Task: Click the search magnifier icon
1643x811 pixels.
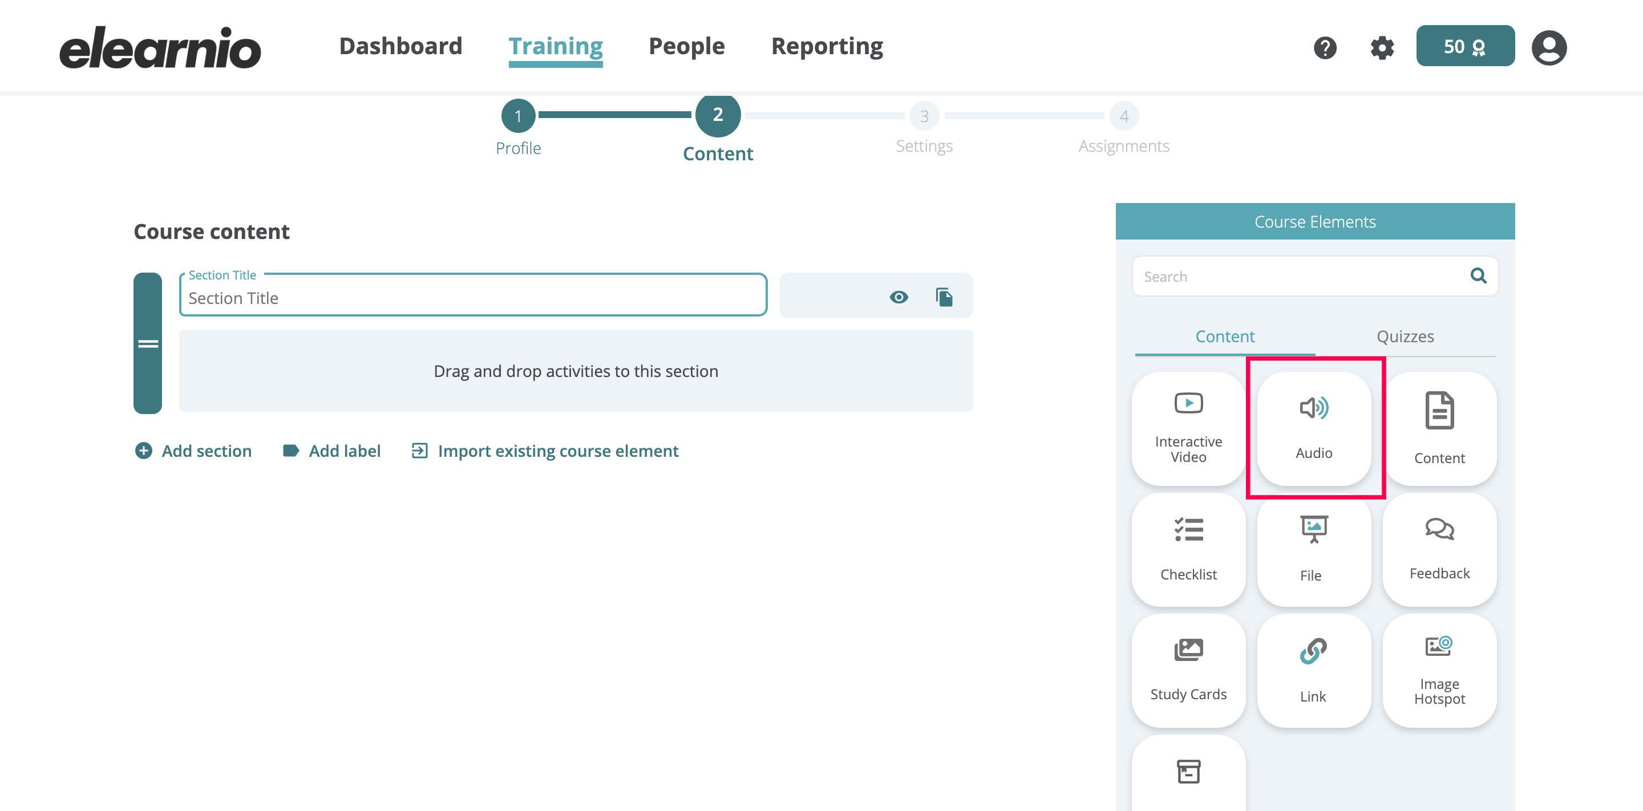Action: click(x=1478, y=275)
